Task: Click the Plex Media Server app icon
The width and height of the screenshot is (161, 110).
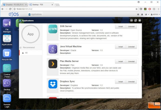Action: point(53,64)
